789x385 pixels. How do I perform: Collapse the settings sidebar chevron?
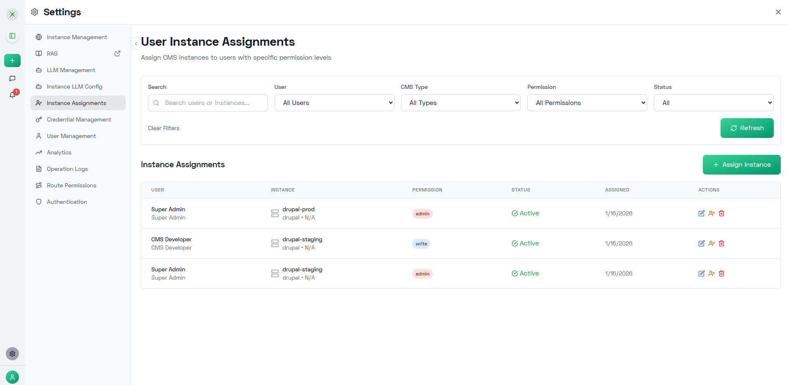click(136, 43)
